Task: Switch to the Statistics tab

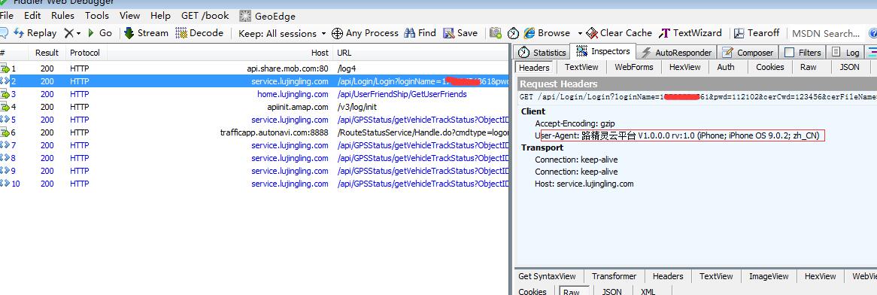Action: point(542,53)
